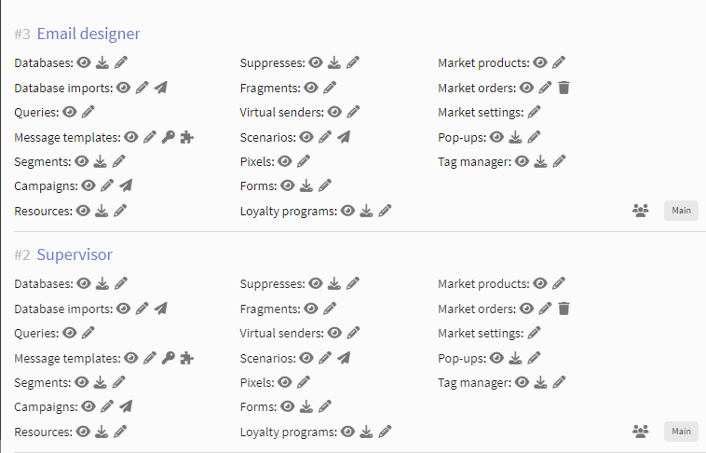Viewport: 706px width, 453px height.
Task: Open the Supervisor role title link
Action: coord(75,254)
